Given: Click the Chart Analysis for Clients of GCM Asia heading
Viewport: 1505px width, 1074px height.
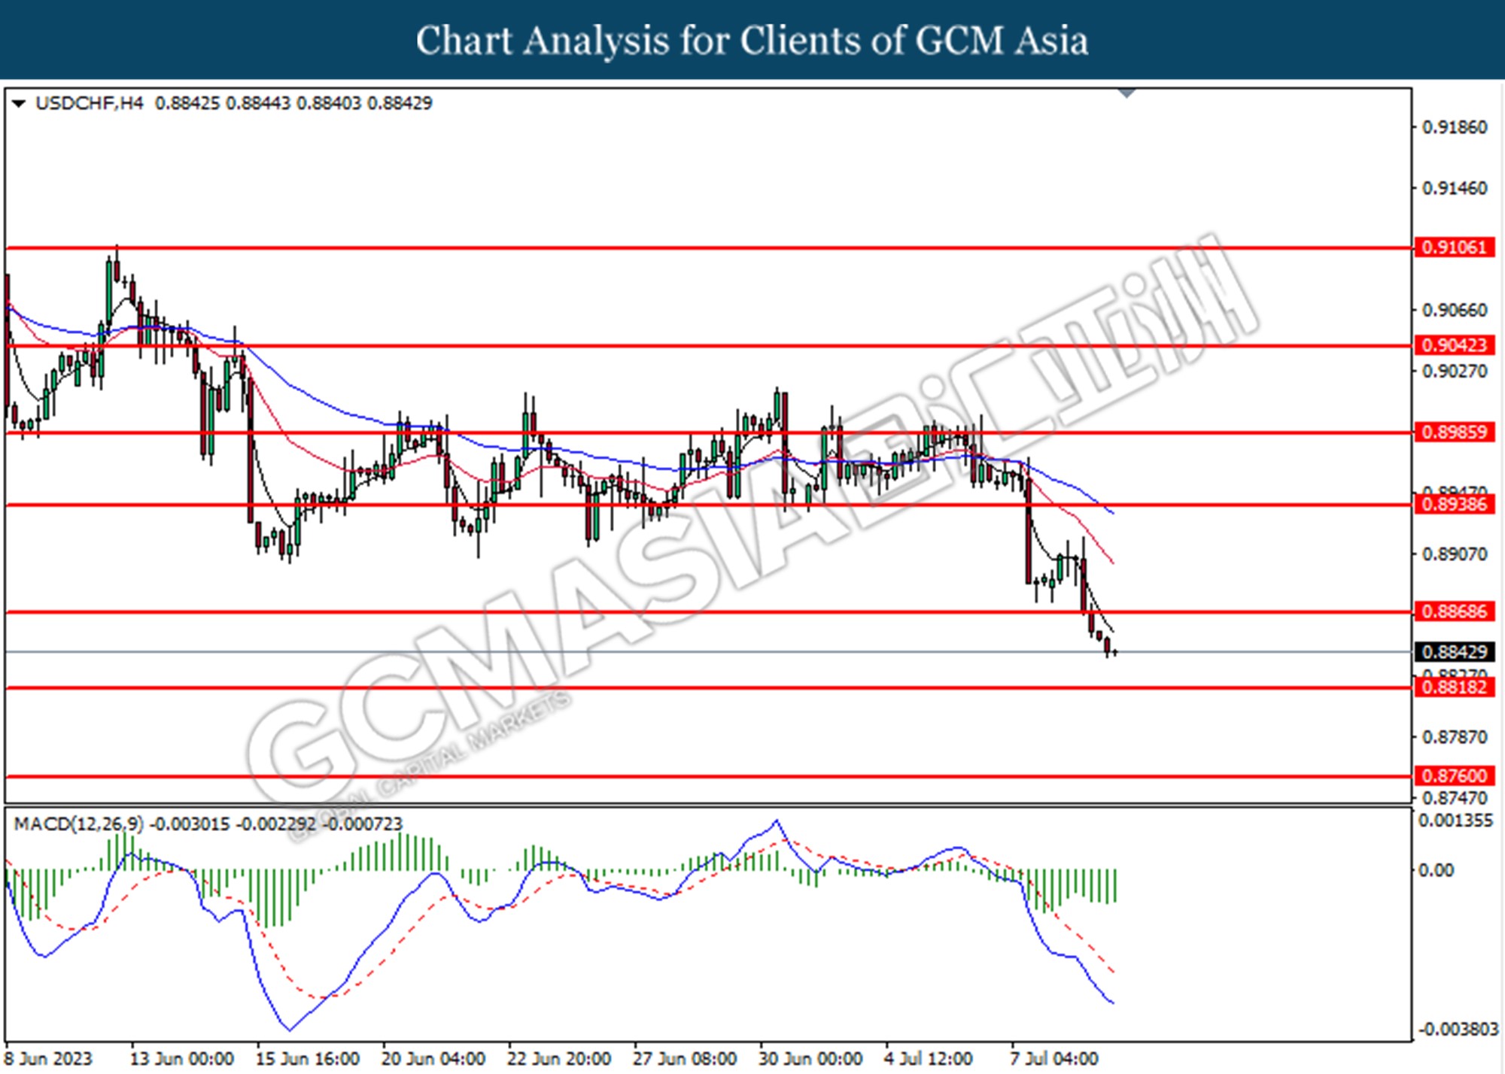Looking at the screenshot, I should pyautogui.click(x=752, y=41).
